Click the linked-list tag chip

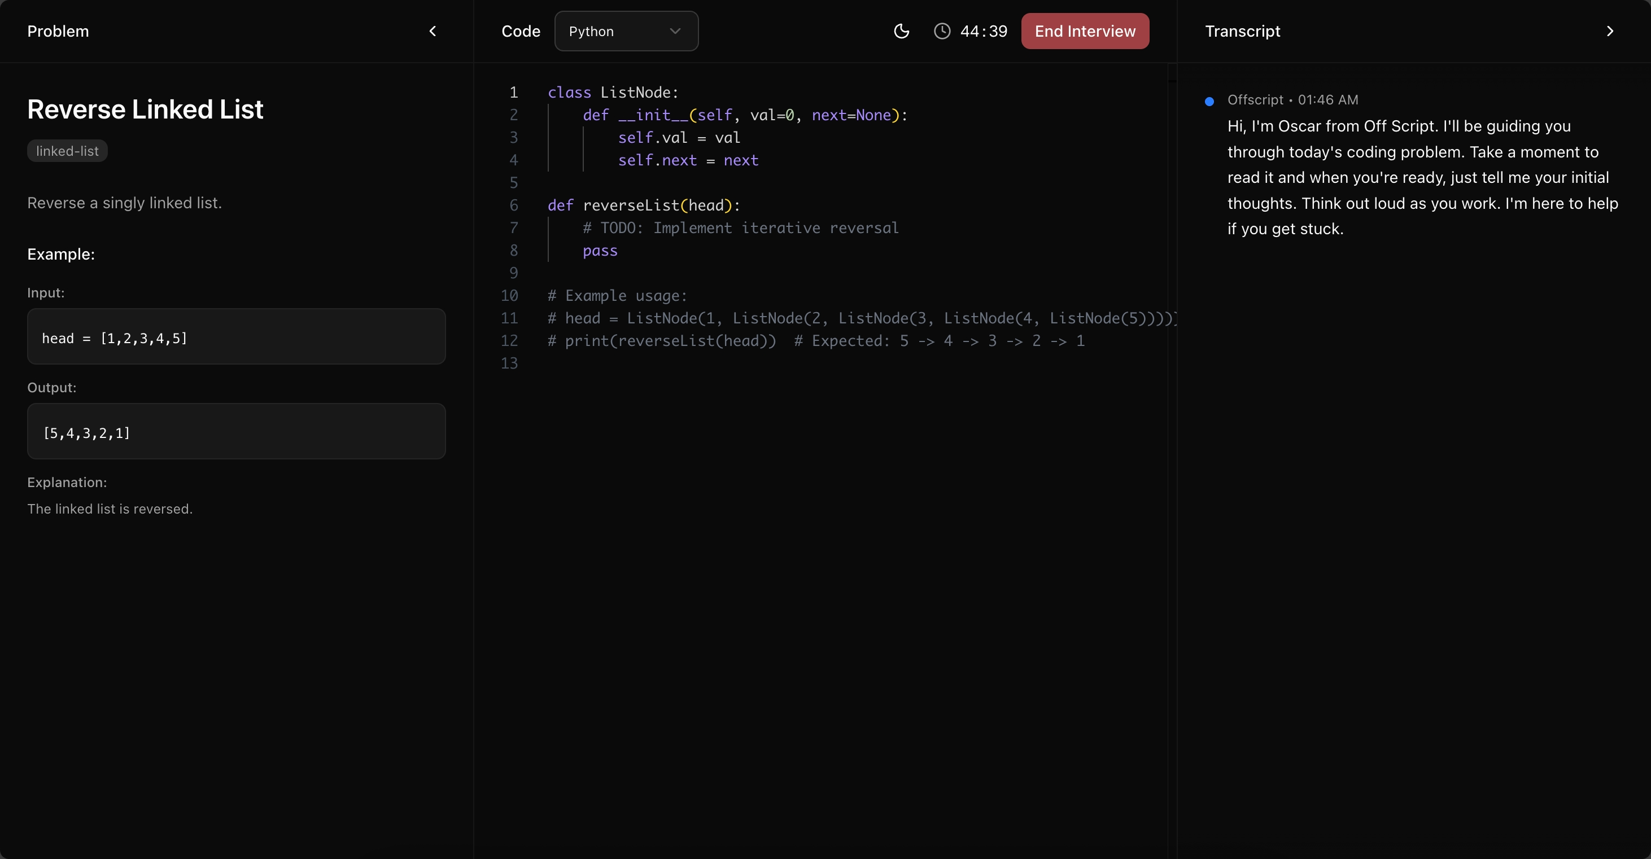coord(67,151)
